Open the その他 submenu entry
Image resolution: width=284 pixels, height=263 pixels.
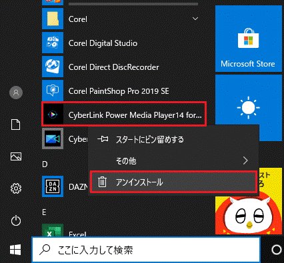coord(173,160)
